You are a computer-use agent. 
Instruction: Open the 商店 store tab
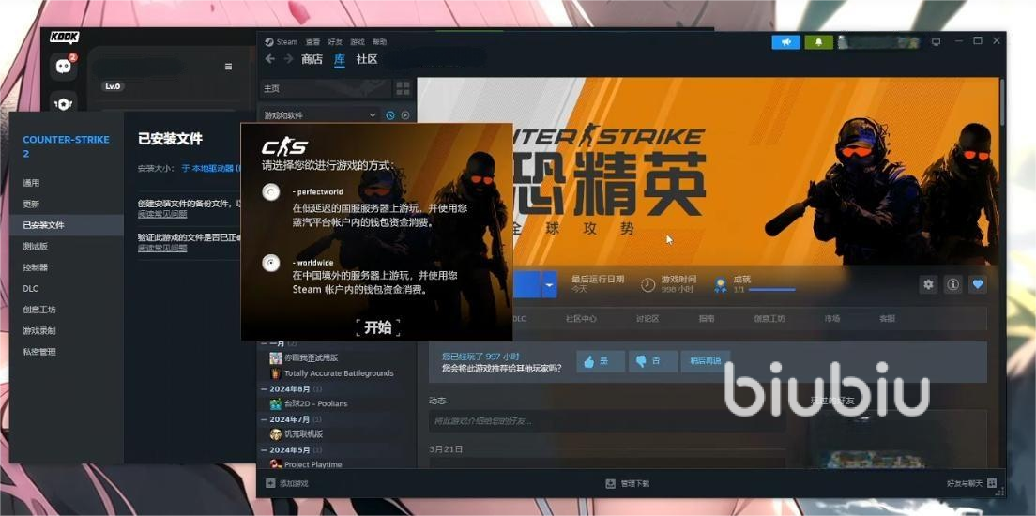click(x=312, y=59)
